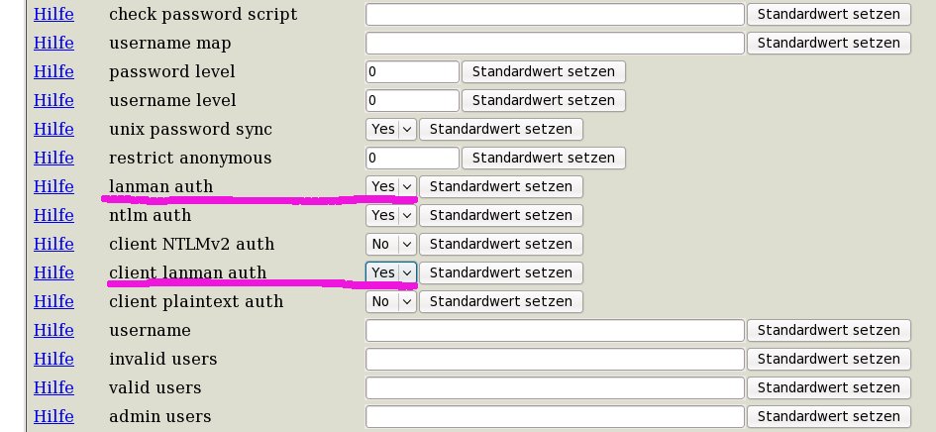Viewport: 936px width, 432px height.
Task: Reset username map with Standardwert setzen
Action: coord(828,43)
